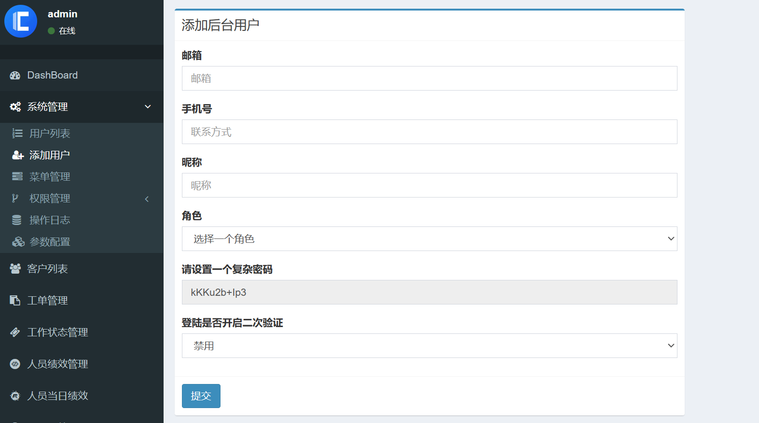Image resolution: width=759 pixels, height=423 pixels.
Task: Open 工作状态管理 menu item
Action: 82,332
